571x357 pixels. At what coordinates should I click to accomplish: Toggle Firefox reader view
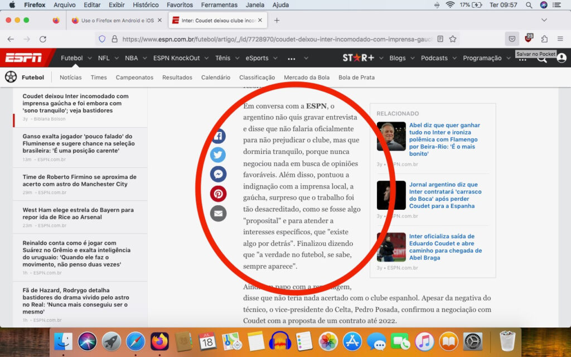click(x=441, y=39)
